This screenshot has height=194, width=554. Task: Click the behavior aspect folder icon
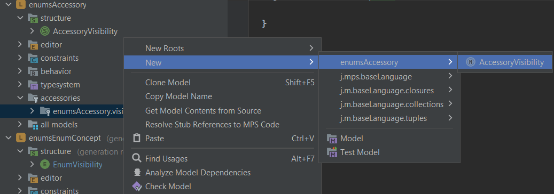click(x=33, y=71)
